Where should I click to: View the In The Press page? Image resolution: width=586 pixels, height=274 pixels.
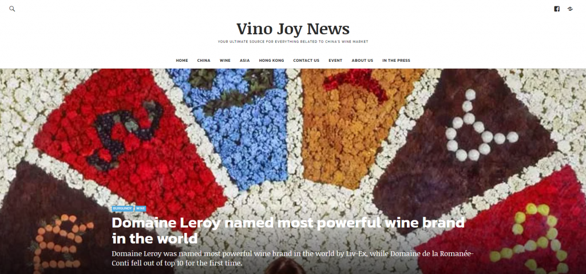(x=396, y=61)
